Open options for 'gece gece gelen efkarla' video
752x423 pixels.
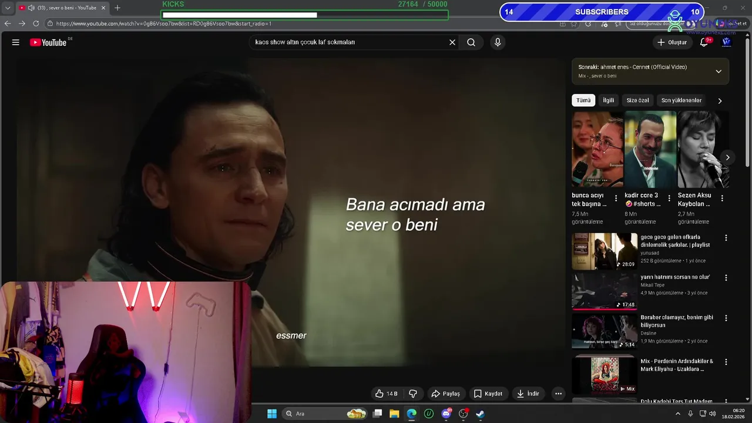pos(726,238)
